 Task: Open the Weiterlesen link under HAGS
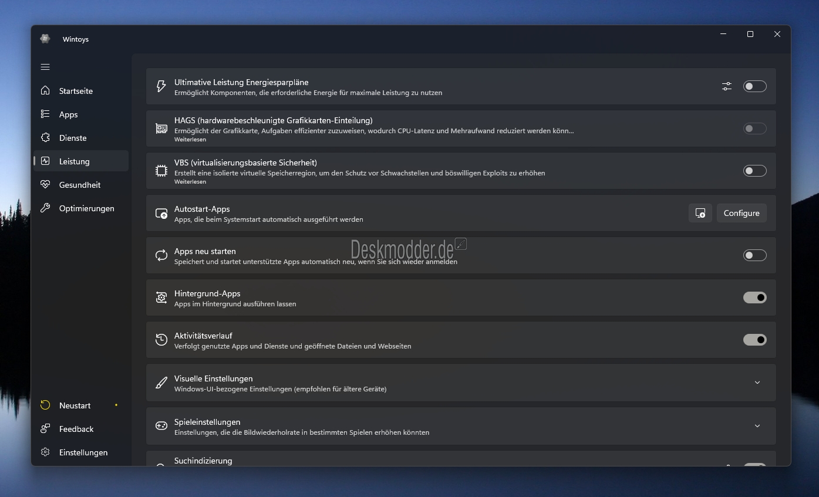(190, 140)
